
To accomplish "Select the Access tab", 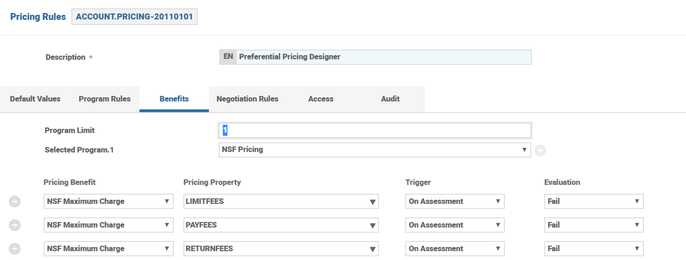I will tap(321, 99).
